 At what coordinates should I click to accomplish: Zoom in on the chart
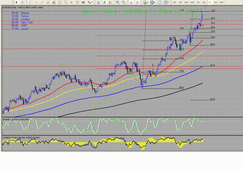[x=118, y=2]
